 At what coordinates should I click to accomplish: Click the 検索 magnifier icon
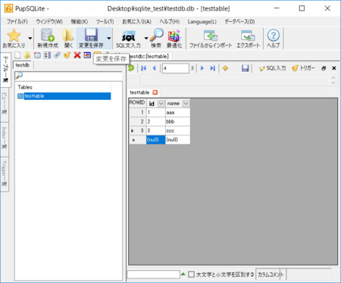pos(156,35)
